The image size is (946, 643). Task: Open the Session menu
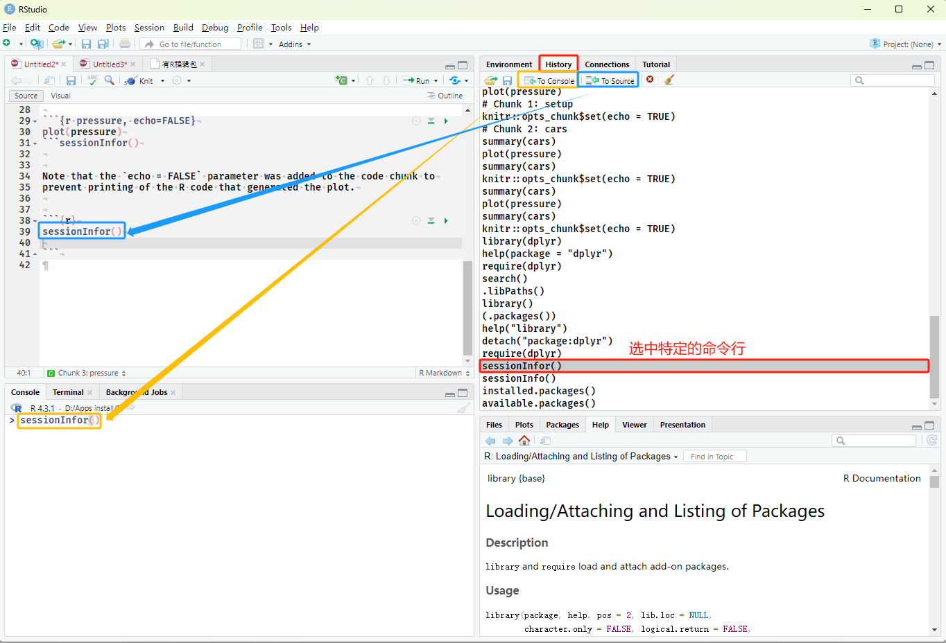(149, 28)
